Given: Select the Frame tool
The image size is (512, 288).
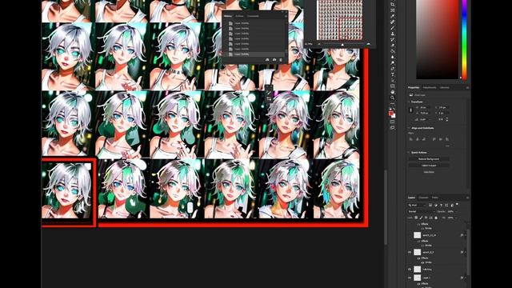Looking at the screenshot, I should (x=393, y=10).
